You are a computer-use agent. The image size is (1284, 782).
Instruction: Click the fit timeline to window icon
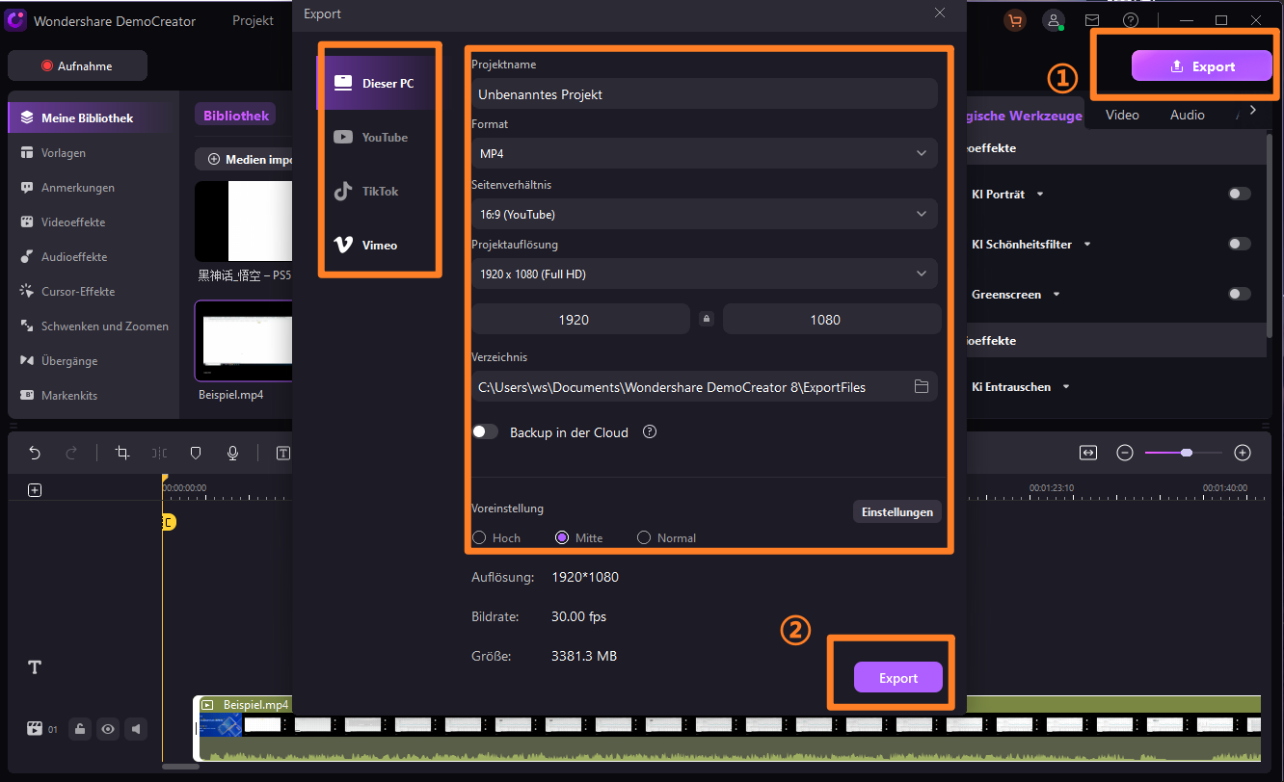pos(1088,453)
